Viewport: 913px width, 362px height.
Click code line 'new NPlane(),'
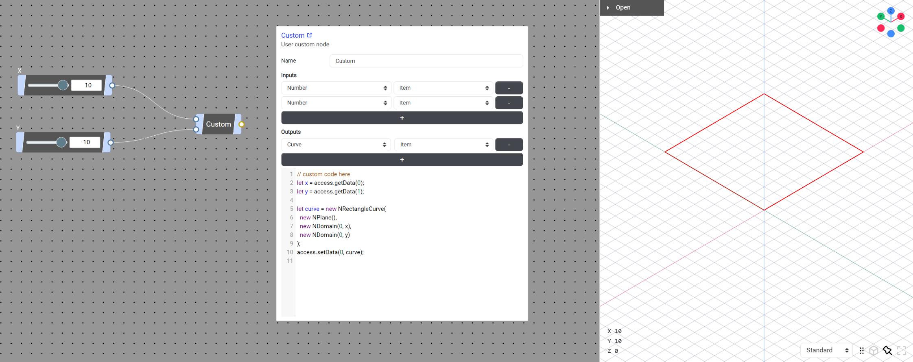point(318,217)
